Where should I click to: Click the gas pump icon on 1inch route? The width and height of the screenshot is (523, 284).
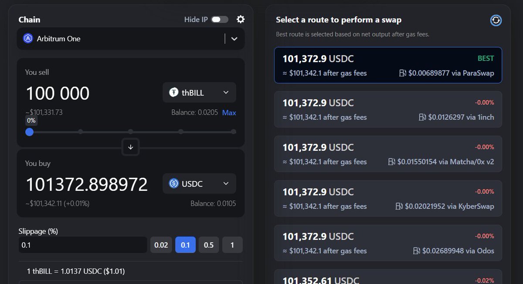422,117
